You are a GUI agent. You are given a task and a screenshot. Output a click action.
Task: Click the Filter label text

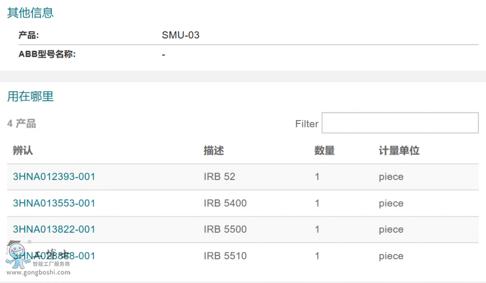(307, 124)
